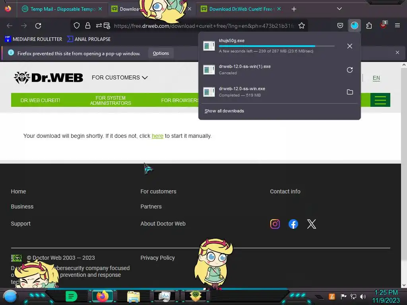This screenshot has width=407, height=305.
Task: Open the green hamburger site menu
Action: [380, 100]
